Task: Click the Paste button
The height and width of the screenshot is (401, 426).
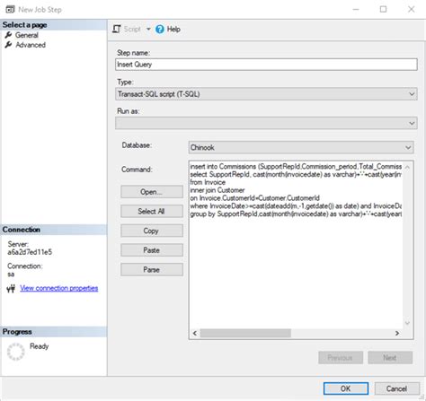Action: 152,250
